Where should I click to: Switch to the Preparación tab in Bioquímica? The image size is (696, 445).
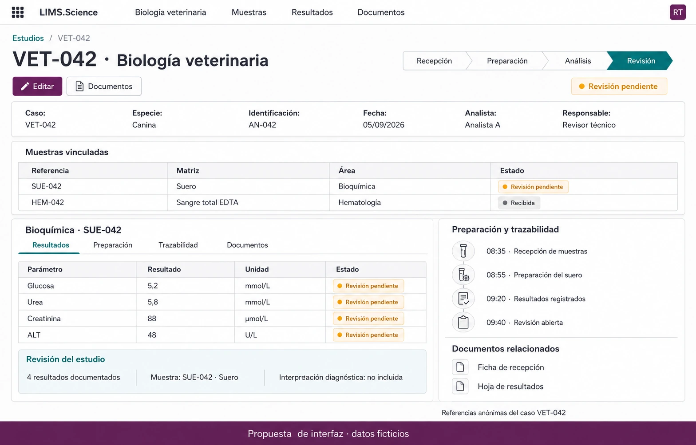point(113,245)
